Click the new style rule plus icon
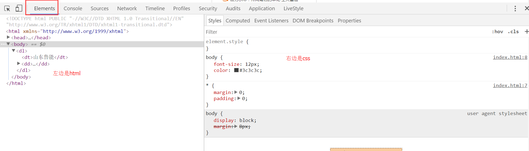The width and height of the screenshot is (529, 151). (x=526, y=32)
